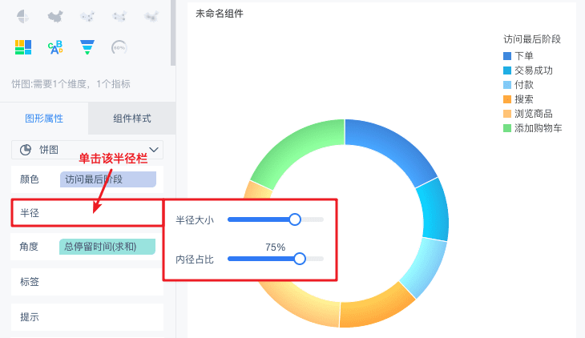The width and height of the screenshot is (585, 338).
Task: Switch to the 组件样式 tab
Action: (x=132, y=119)
